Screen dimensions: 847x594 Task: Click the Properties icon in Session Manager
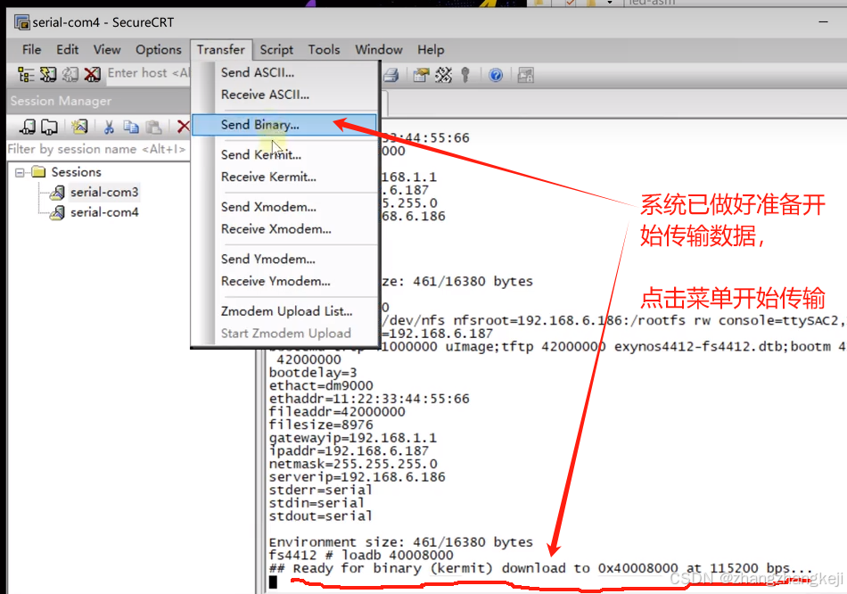point(79,127)
